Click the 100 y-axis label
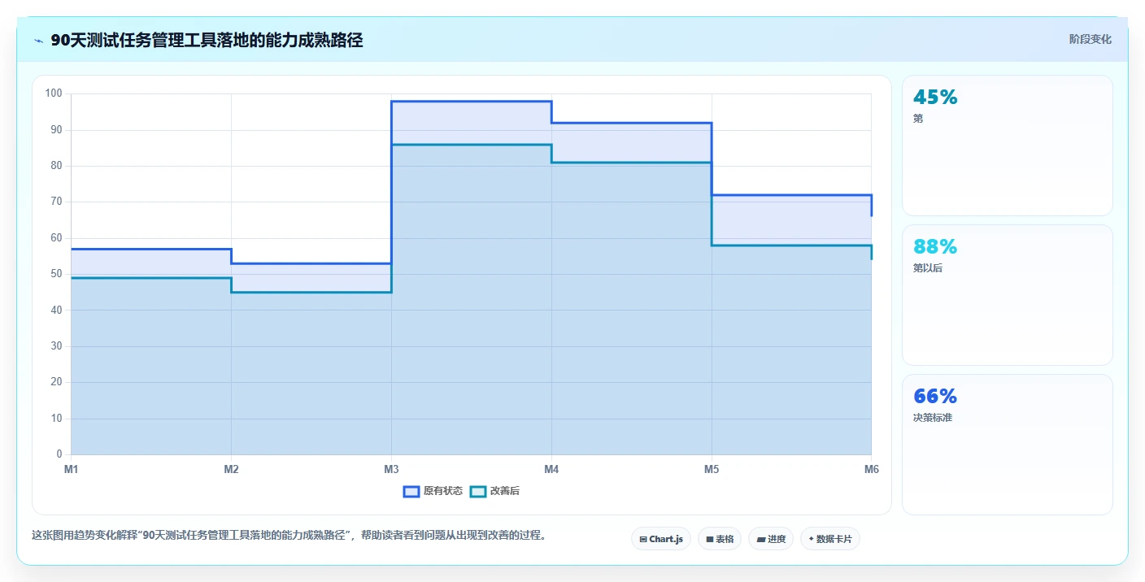Viewport: 1145px width, 582px height. tap(54, 93)
